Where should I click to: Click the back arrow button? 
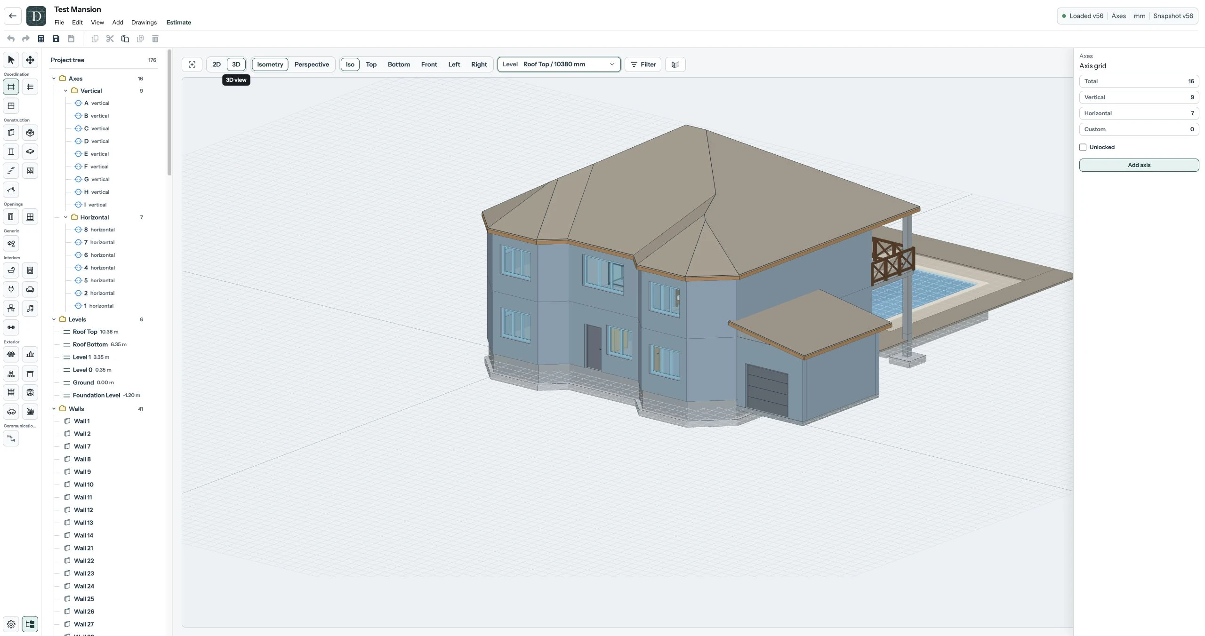(13, 16)
